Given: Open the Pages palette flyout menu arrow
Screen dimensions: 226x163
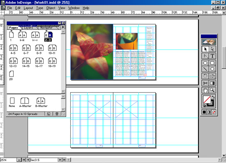Looking at the screenshot, I should (63, 27).
